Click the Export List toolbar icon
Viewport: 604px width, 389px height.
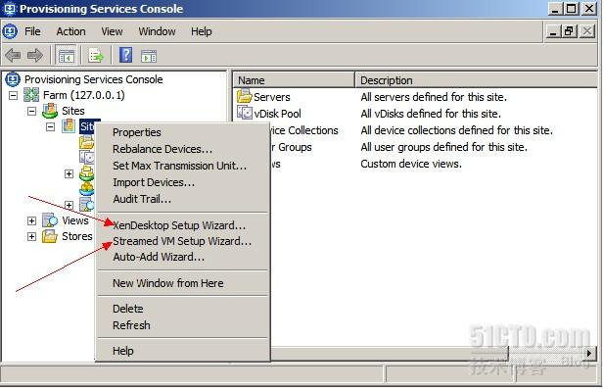96,56
